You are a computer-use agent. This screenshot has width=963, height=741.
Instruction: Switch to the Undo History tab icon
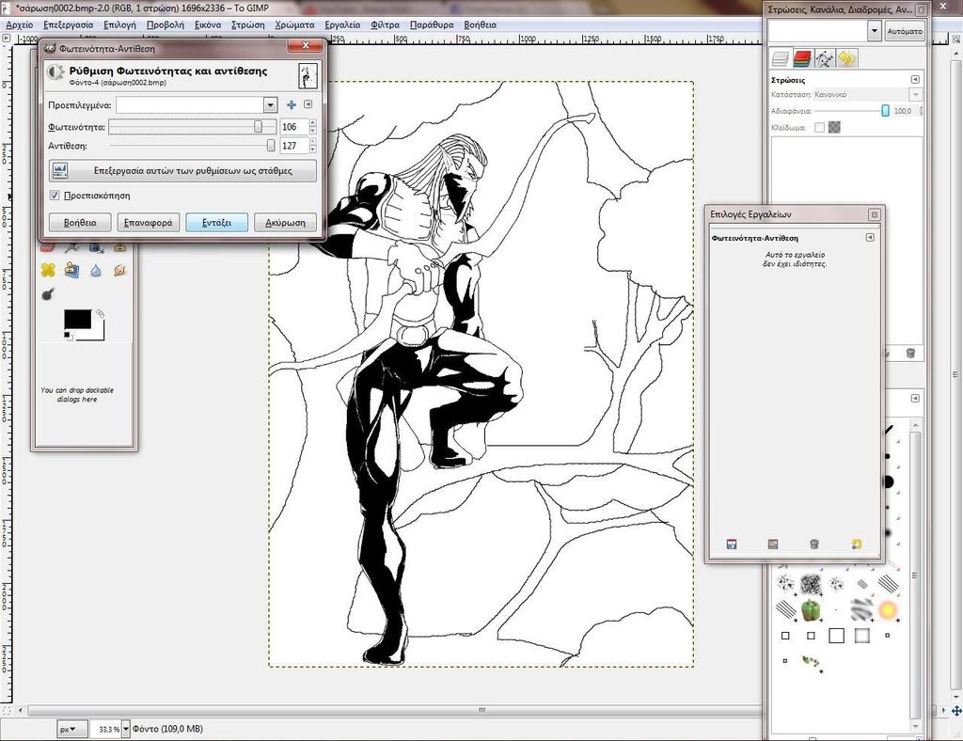[x=846, y=59]
